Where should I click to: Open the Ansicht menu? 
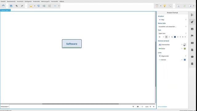20,2
